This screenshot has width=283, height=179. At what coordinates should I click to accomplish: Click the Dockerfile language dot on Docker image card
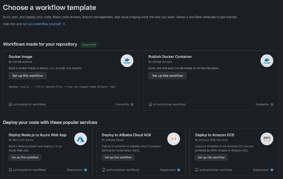pos(132,105)
